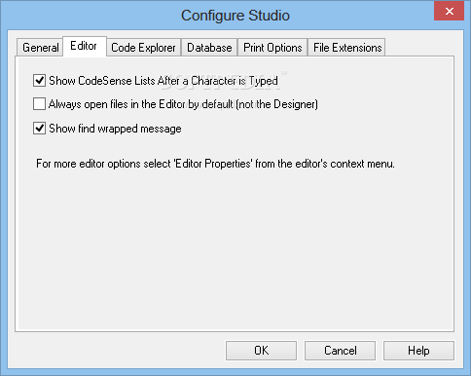Click the 'Show find wrapped message' label text
Screen dimensions: 471x376
tap(115, 129)
